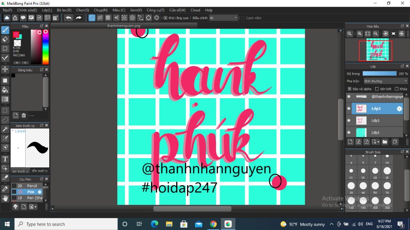The image size is (410, 230).
Task: Expand the add special layer dropdown arrow
Action: tap(378, 142)
